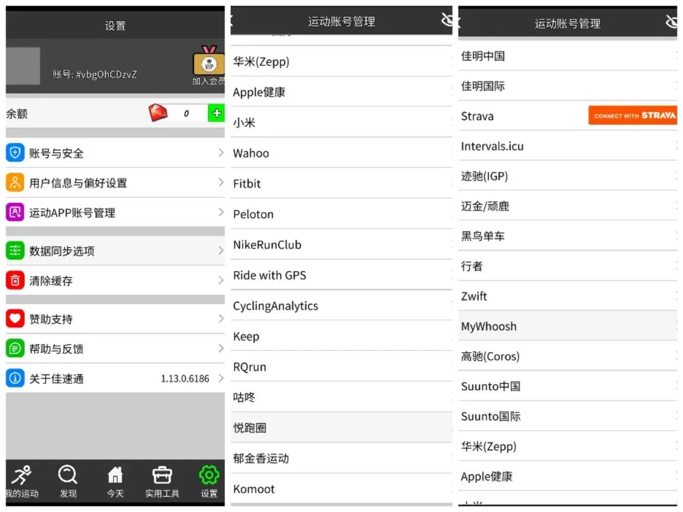Viewport: 683px width, 512px height.
Task: Tap the version number 1.13.0.6186
Action: tap(185, 379)
